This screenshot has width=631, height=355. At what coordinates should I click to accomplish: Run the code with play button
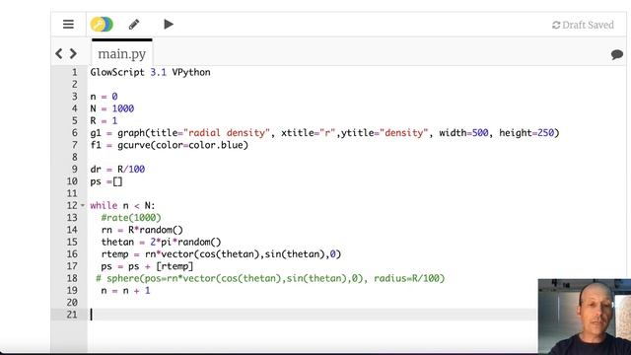169,24
